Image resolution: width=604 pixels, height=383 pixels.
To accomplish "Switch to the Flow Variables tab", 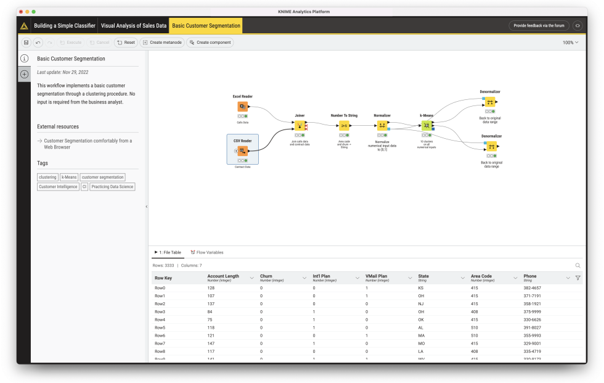I will point(206,252).
